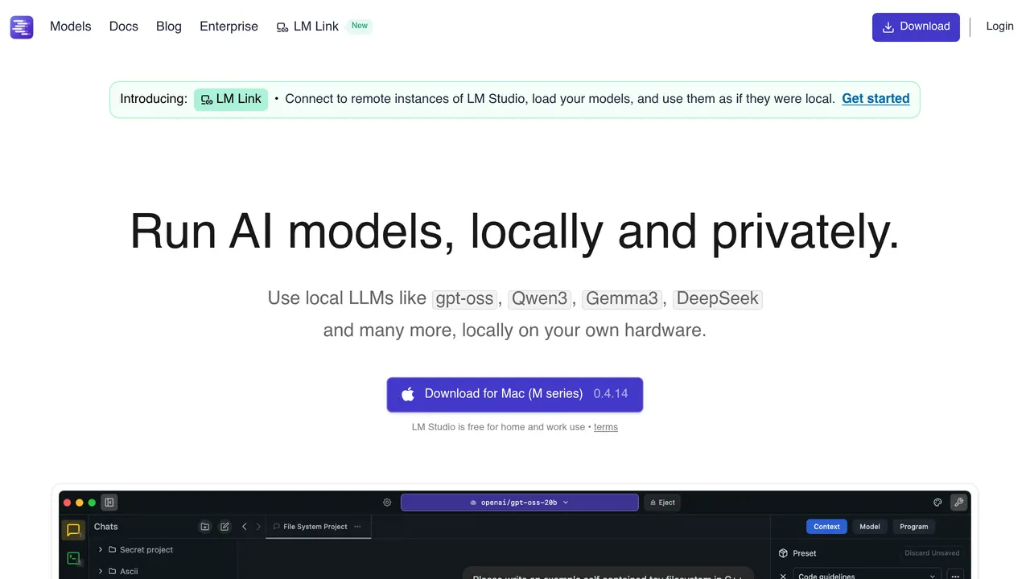
Task: Click the LM Link icon in navigation bar
Action: click(x=282, y=27)
